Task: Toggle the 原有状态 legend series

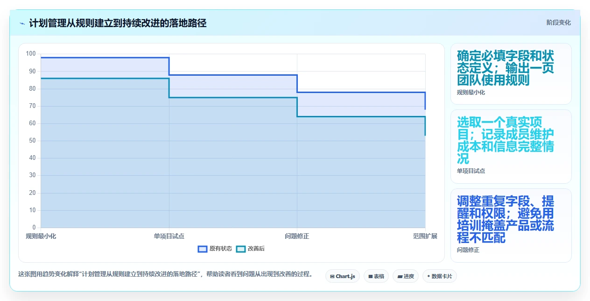Action: [x=215, y=249]
